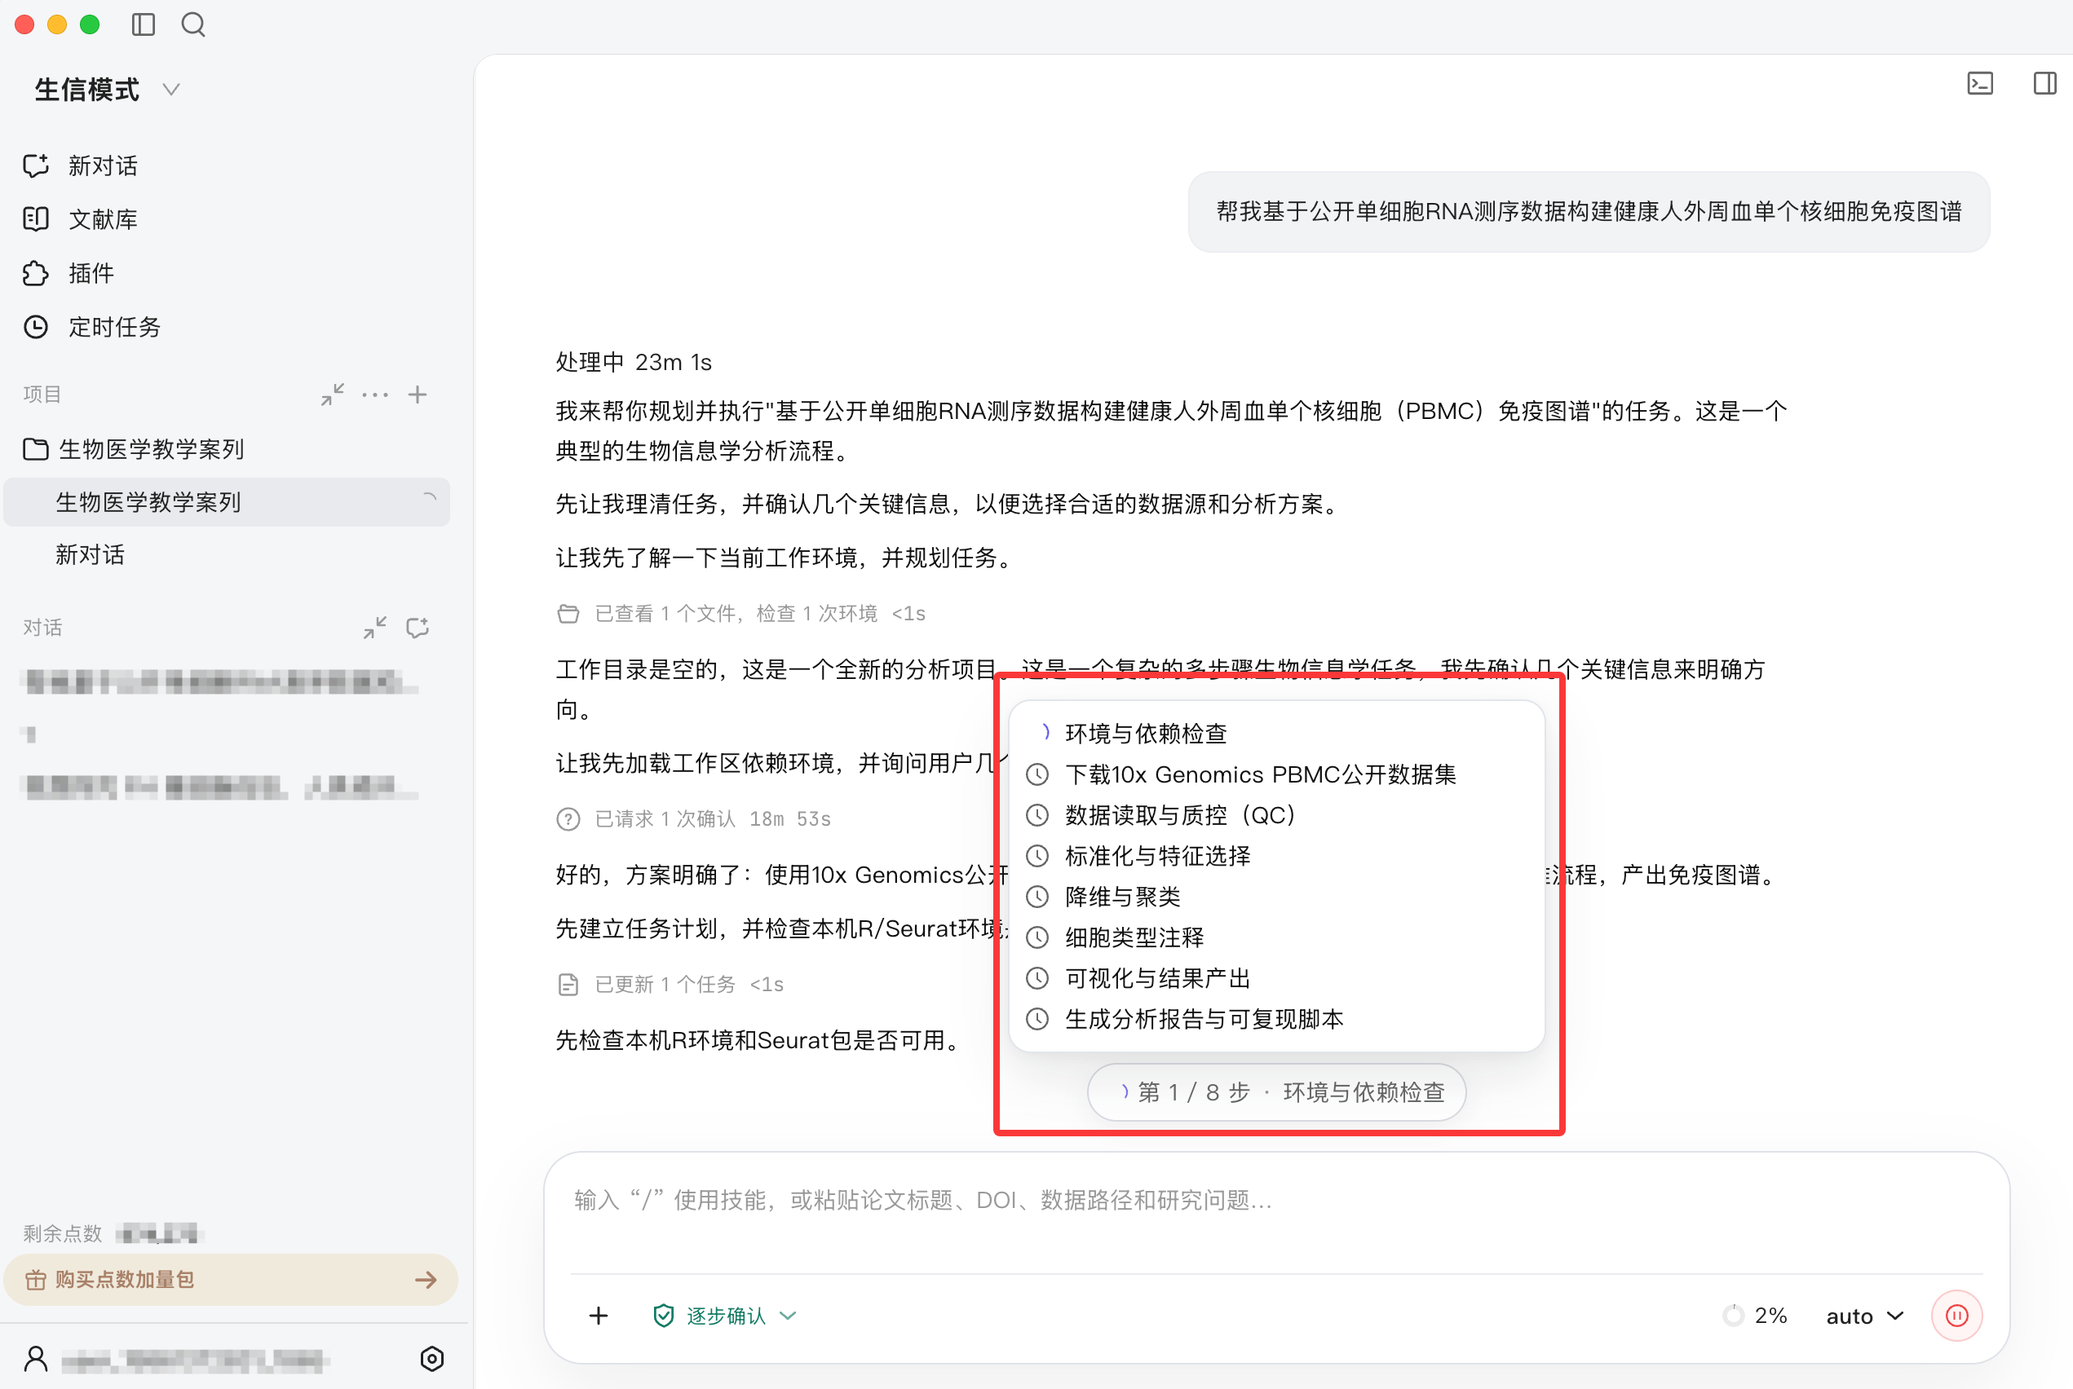Viewport: 2073px width, 1389px height.
Task: Click the user message bubble about 单细胞RNA测序
Action: [x=1589, y=212]
